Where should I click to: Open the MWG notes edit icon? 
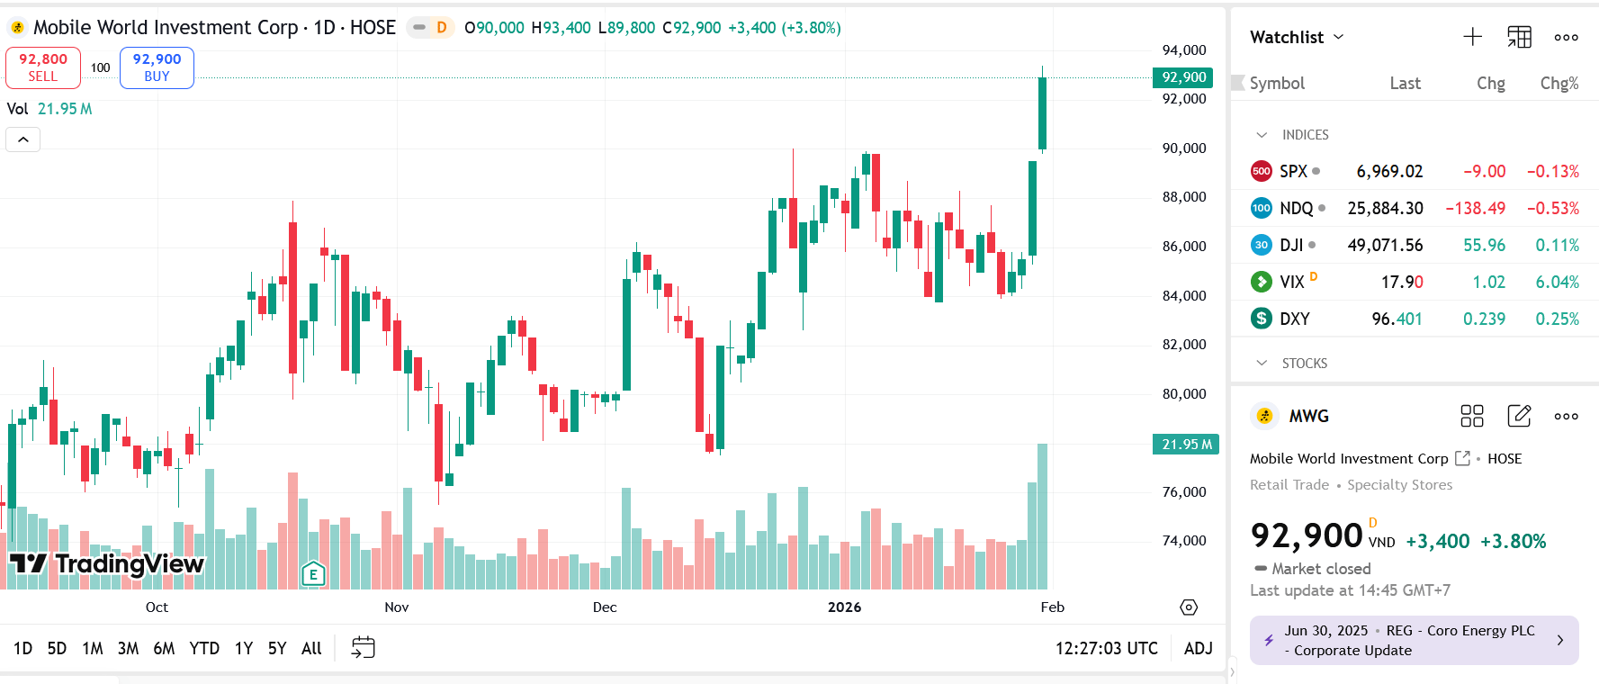(x=1519, y=416)
